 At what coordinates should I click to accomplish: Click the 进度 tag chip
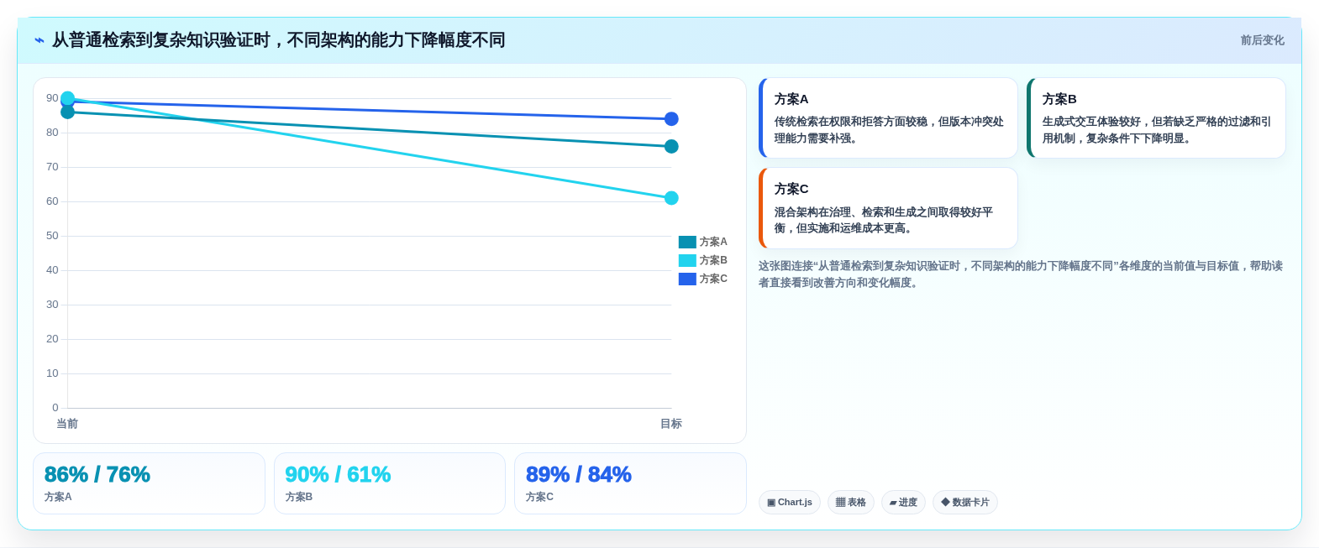click(x=903, y=503)
